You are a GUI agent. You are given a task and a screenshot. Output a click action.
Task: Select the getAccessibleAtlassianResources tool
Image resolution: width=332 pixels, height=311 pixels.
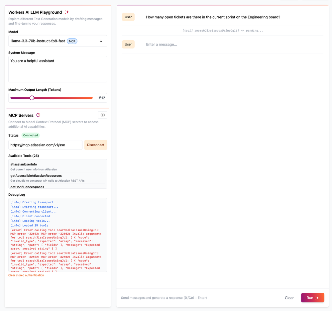click(36, 176)
